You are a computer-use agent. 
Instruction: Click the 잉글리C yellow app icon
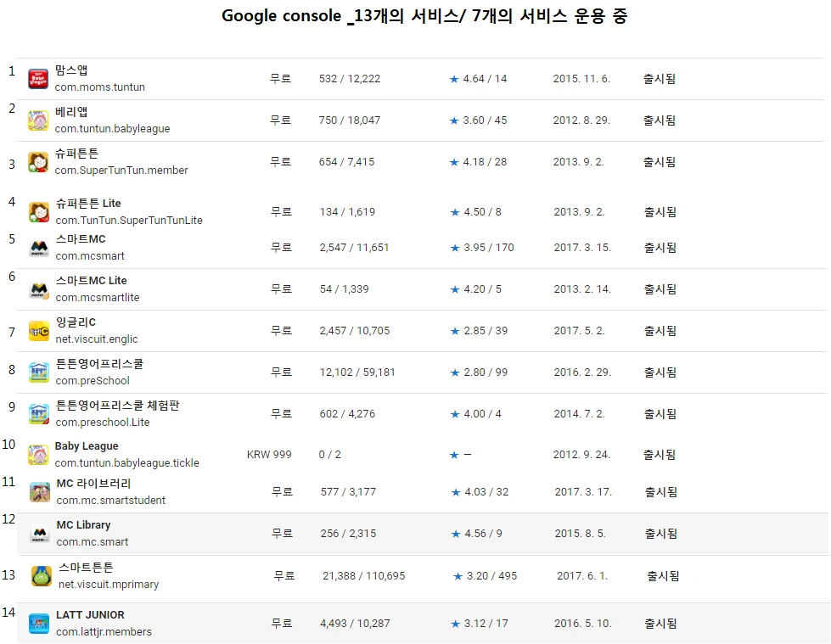[x=39, y=331]
